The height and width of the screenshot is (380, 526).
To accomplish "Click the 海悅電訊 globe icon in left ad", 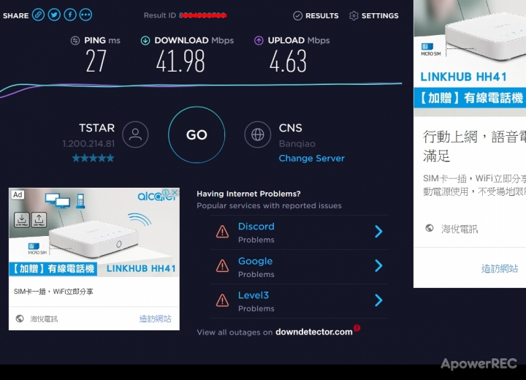I will [x=20, y=318].
